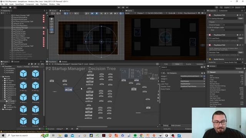This screenshot has width=246, height=138.
Task: Open the GameObject menu
Action: click(20, 4)
